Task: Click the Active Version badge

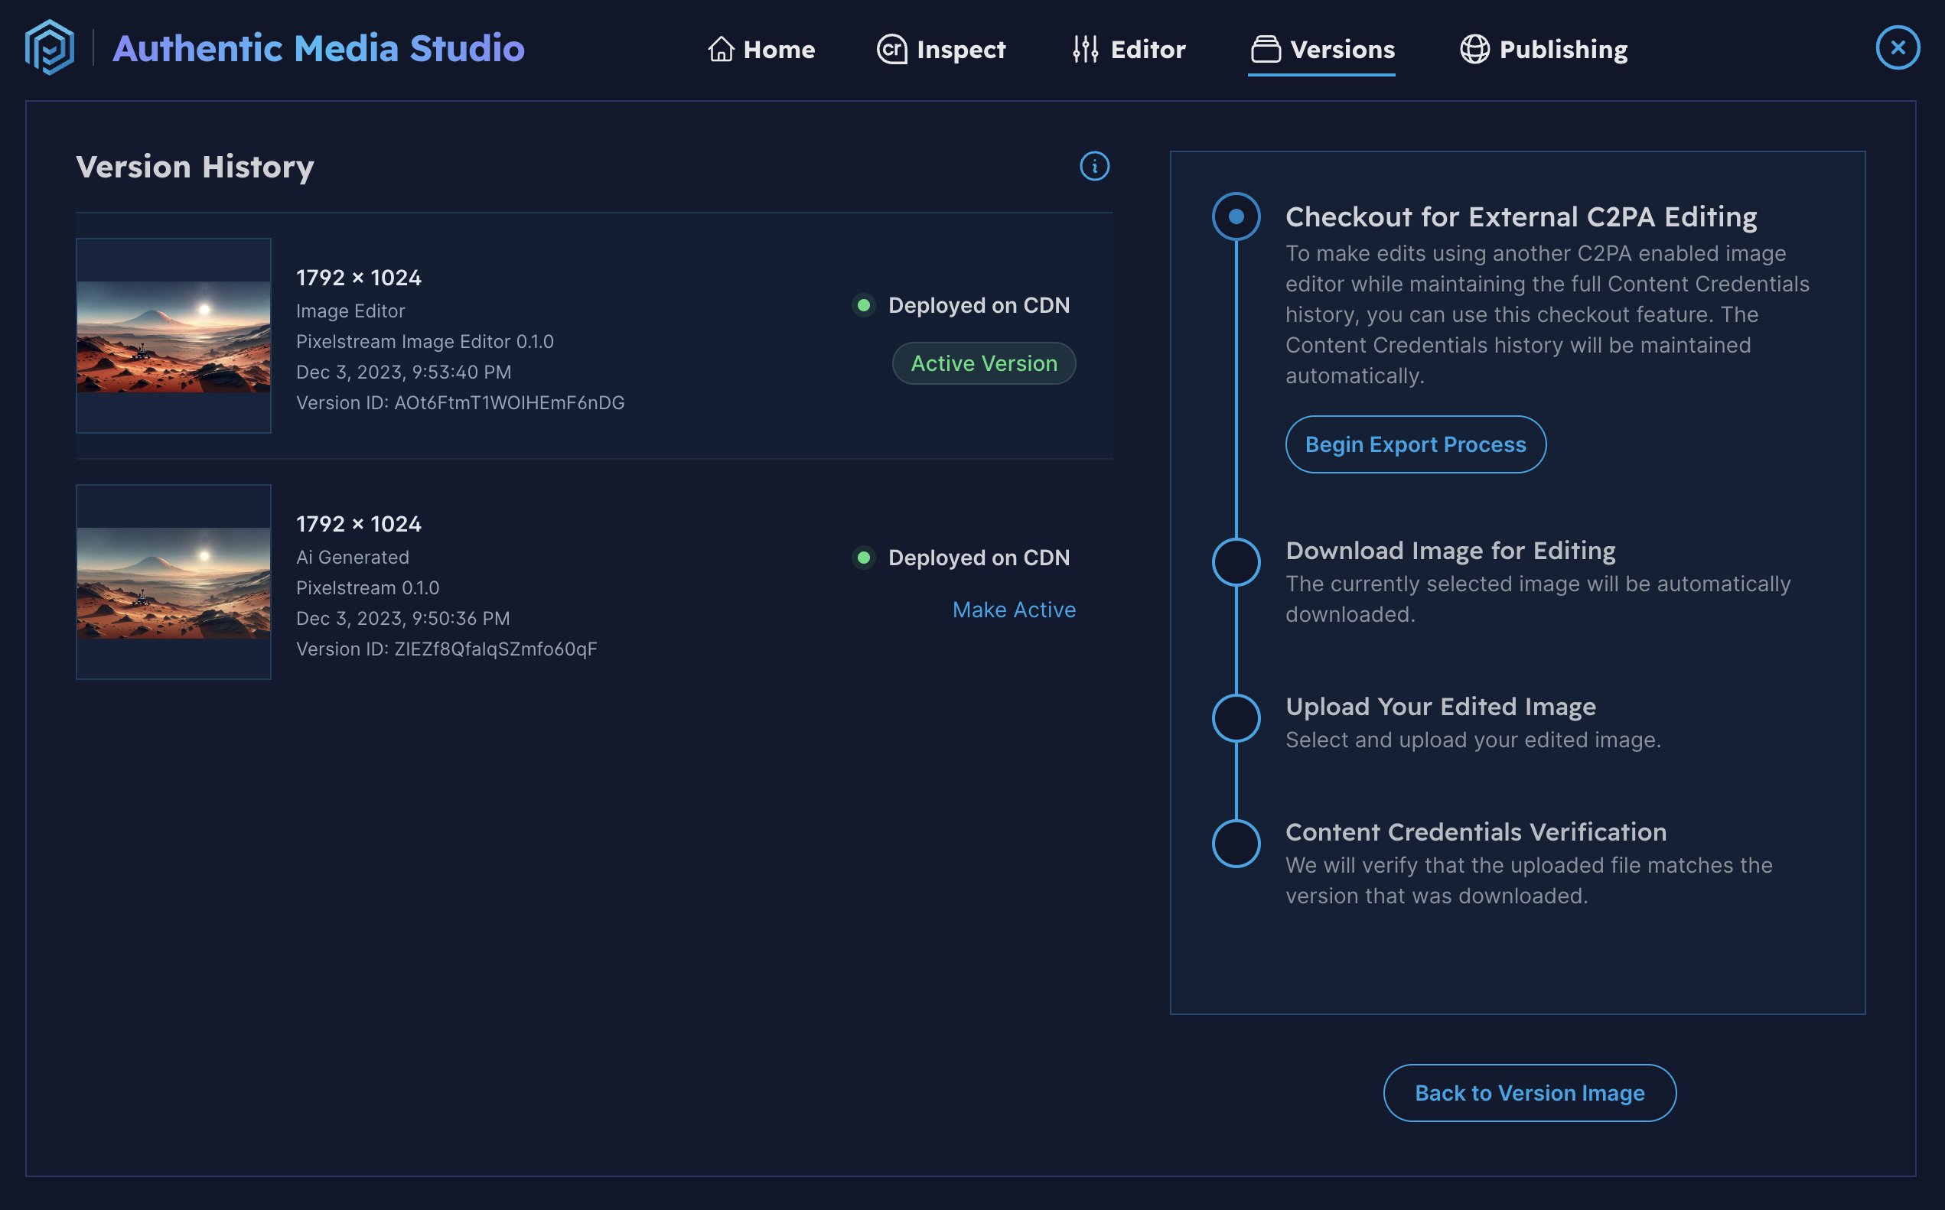Action: pyautogui.click(x=983, y=363)
